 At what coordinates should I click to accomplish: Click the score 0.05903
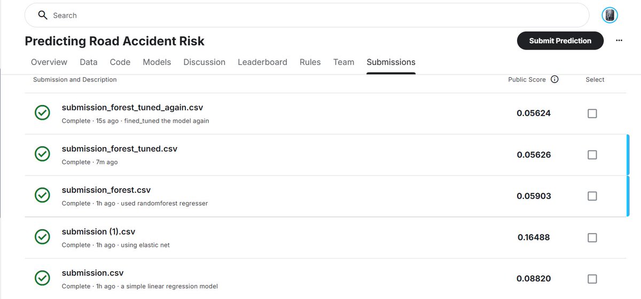[534, 196]
